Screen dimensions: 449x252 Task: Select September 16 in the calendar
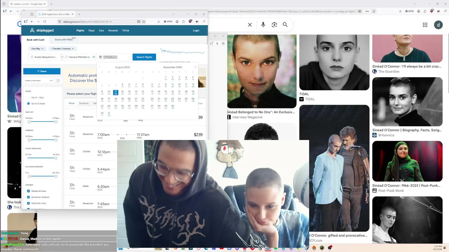click(172, 92)
